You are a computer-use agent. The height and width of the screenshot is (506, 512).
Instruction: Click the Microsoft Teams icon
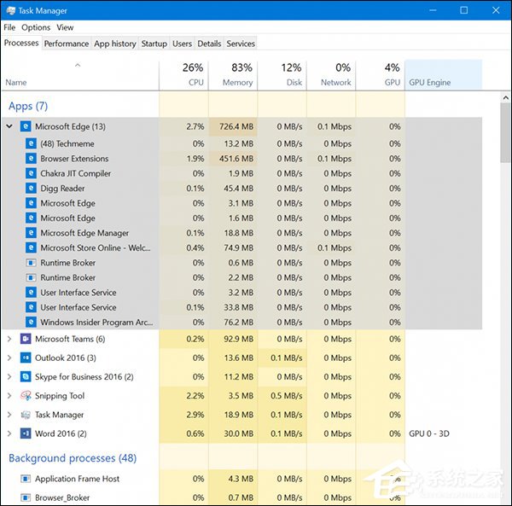26,339
